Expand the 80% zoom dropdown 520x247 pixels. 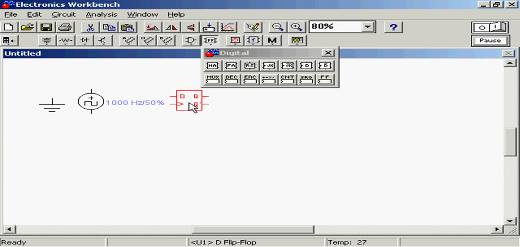click(368, 27)
